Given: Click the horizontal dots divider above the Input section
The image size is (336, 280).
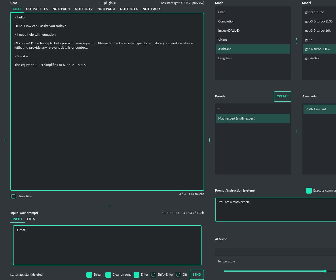Looking at the screenshot, I should click(x=107, y=205).
